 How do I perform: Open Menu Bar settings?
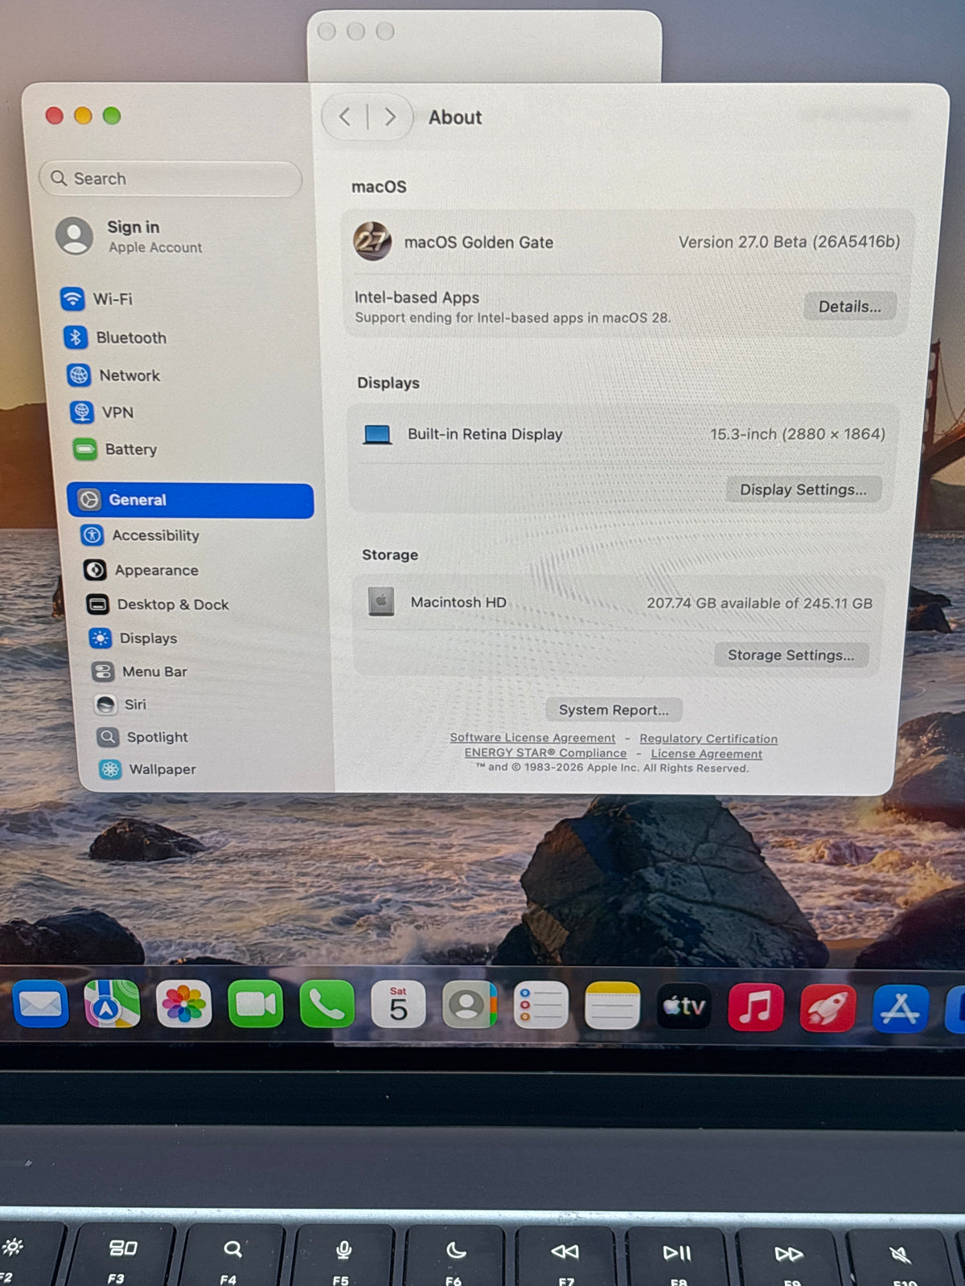pos(140,671)
